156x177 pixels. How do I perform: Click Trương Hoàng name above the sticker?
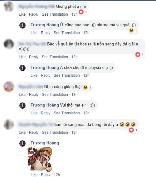[x=45, y=143]
